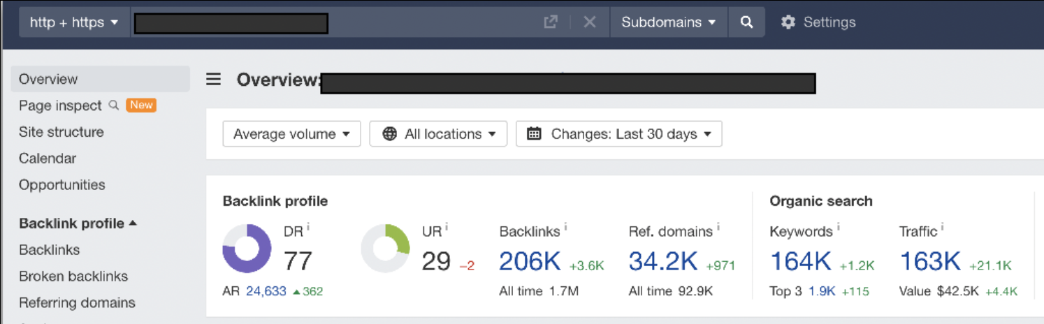
Task: Expand the All locations dropdown
Action: tap(438, 134)
